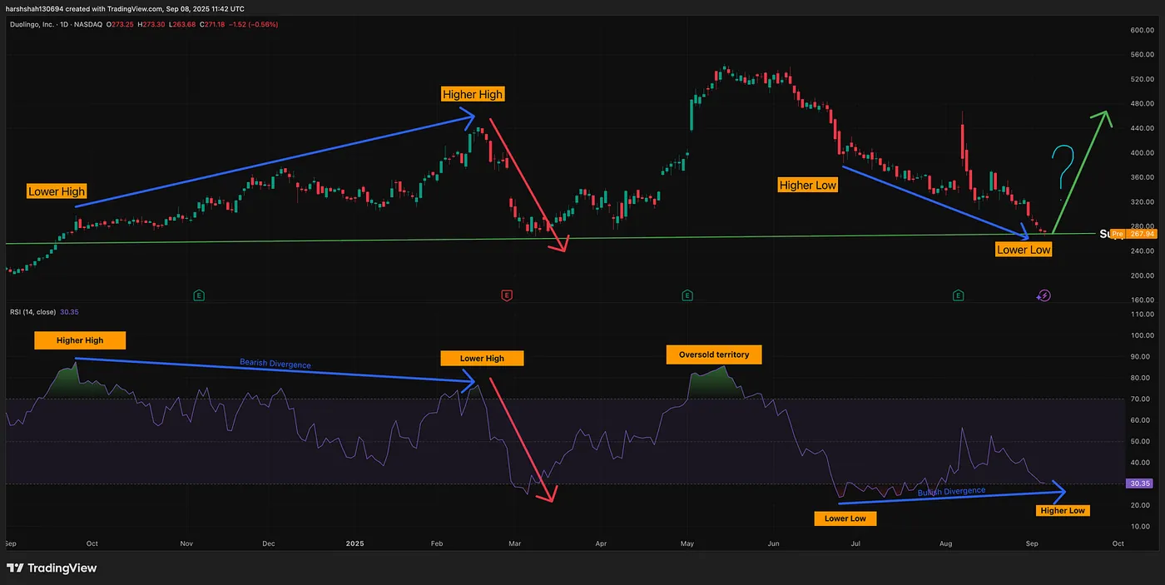The image size is (1165, 585).
Task: Click the orange Pre pre-market tag
Action: [x=1118, y=234]
